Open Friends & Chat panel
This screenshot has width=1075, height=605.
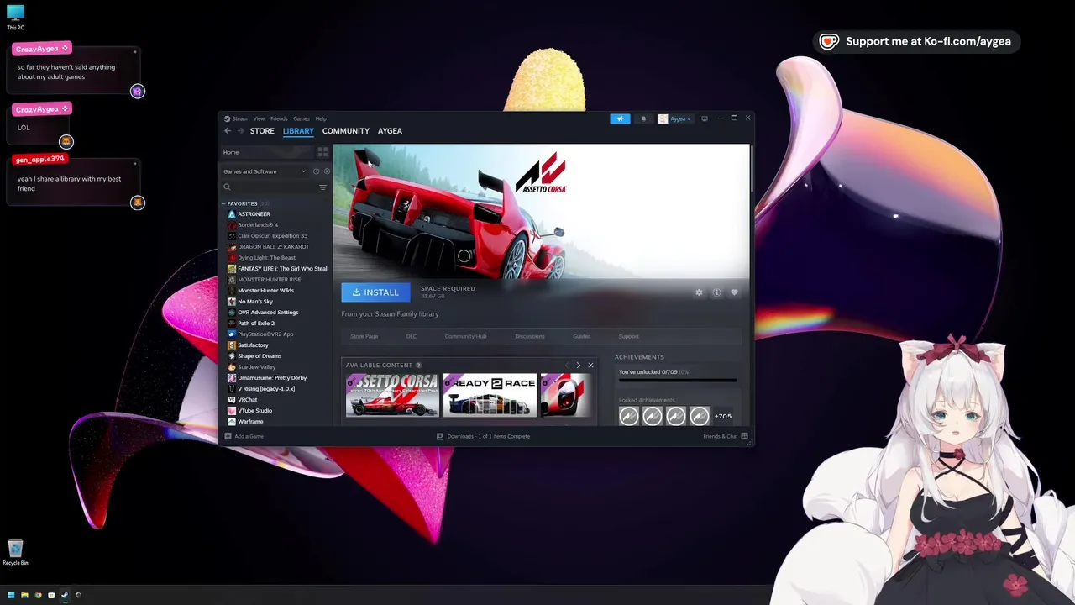click(725, 436)
